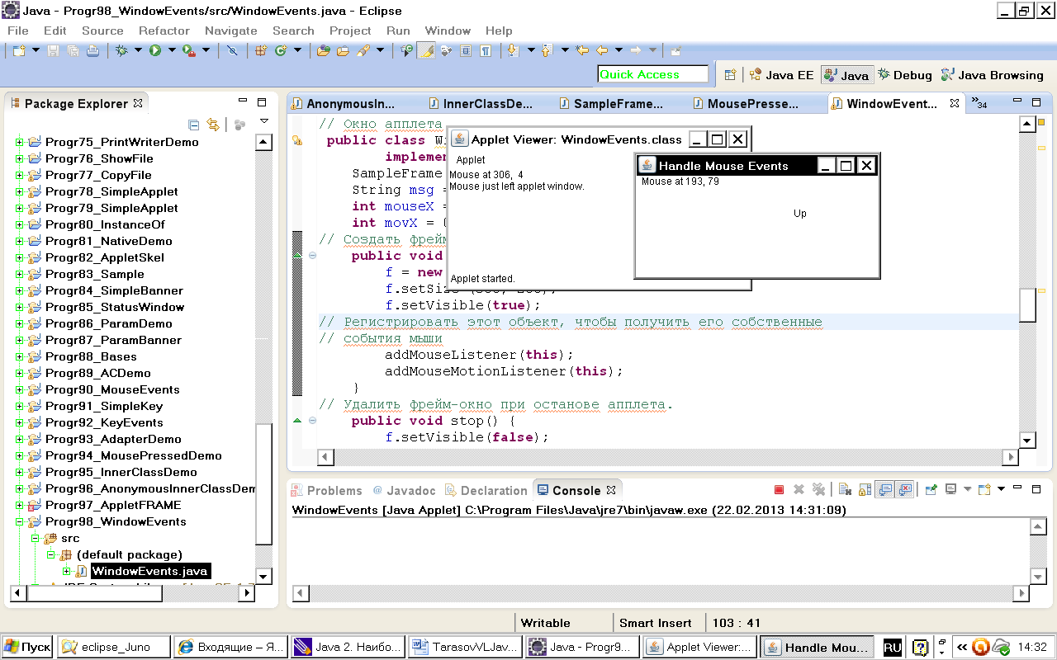Collapse the Progr98_WindowEvents project node
1057x660 pixels.
20,521
